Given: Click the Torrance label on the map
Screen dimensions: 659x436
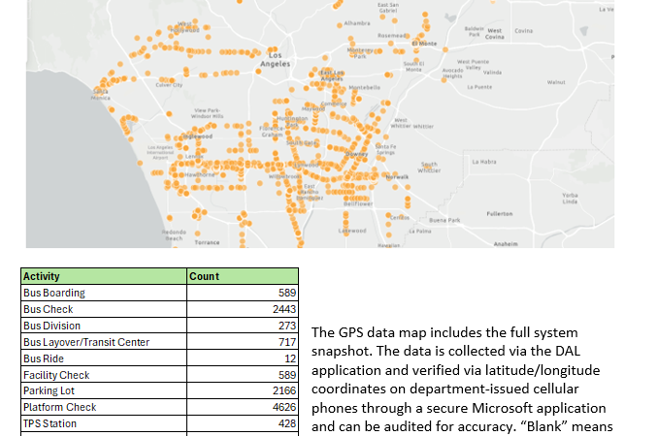Looking at the screenshot, I should point(207,242).
